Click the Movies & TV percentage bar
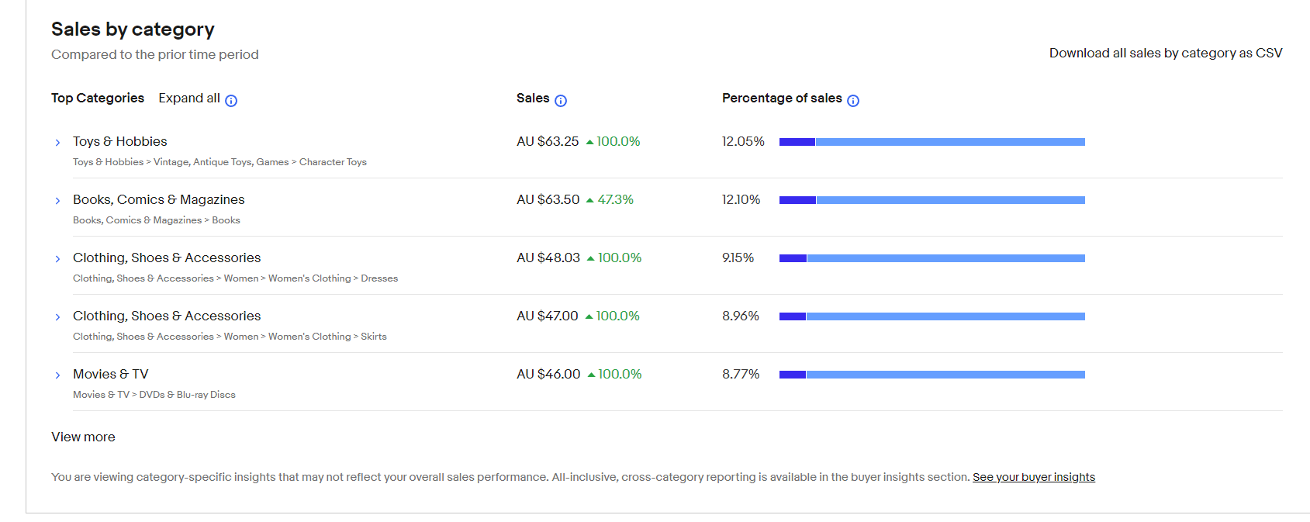 click(x=932, y=375)
